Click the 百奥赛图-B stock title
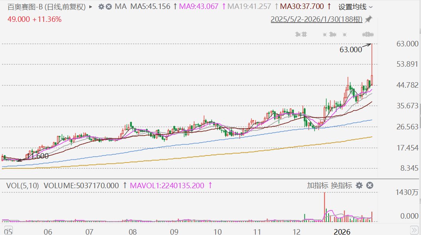Viewport: 421px width, 235px height. [x=25, y=7]
